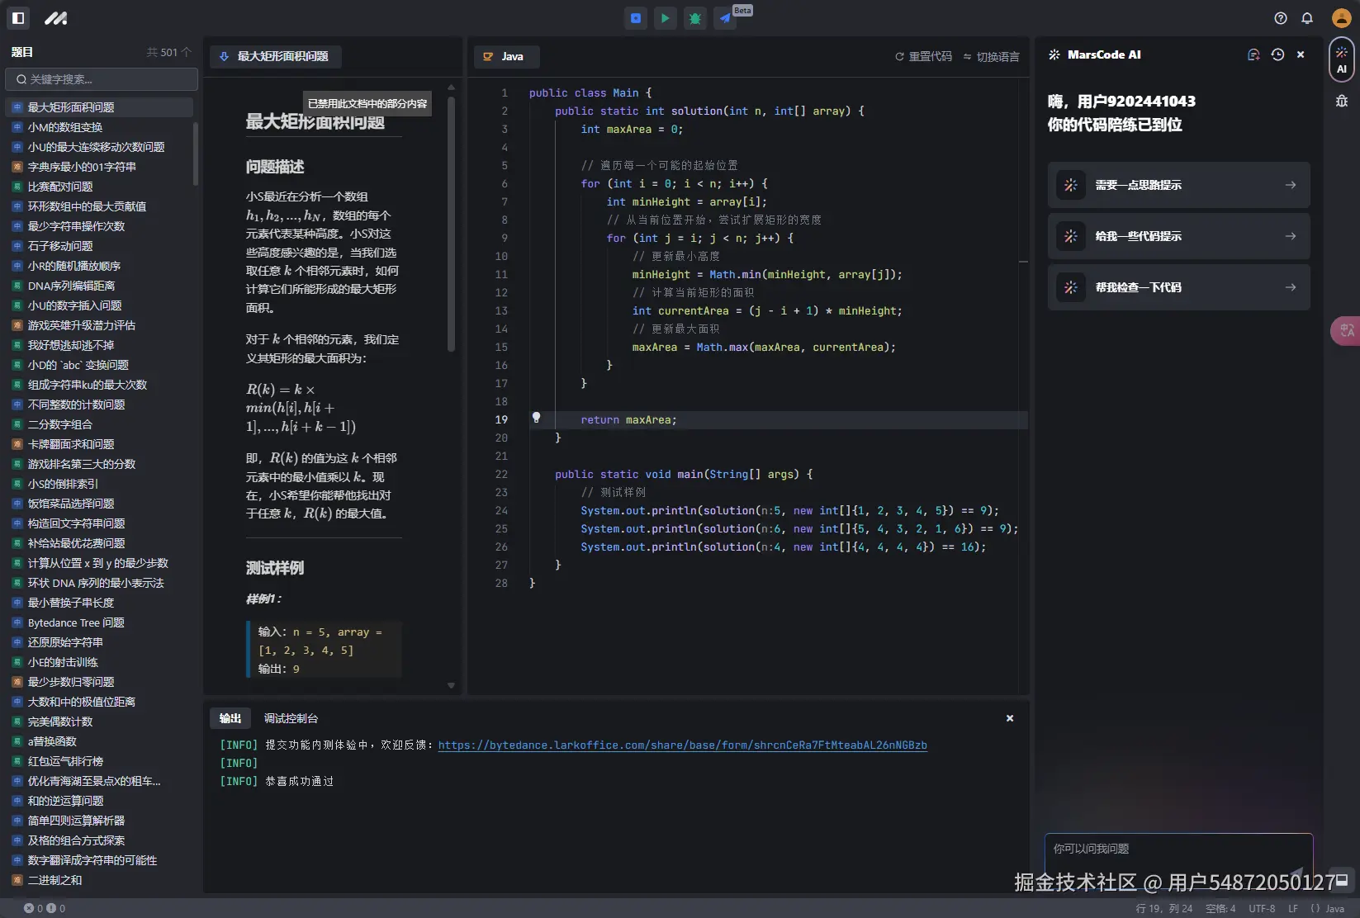Screen dimensions: 1360x918
Task: Open the user avatar menu
Action: pyautogui.click(x=1341, y=18)
